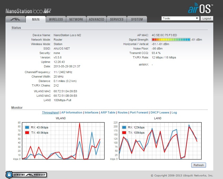Switch to the SYSTEM tab
This screenshot has height=179, width=223.
pos(137,19)
